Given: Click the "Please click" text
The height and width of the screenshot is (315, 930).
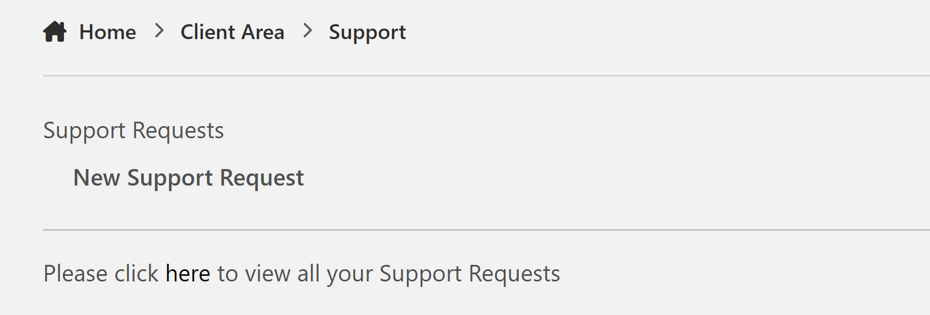Looking at the screenshot, I should coord(101,274).
